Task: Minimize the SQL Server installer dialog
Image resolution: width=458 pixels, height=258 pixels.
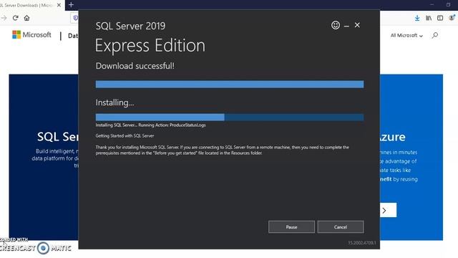Action: [346, 26]
